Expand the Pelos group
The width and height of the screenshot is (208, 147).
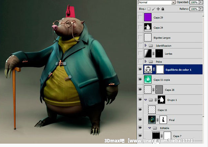146,61
